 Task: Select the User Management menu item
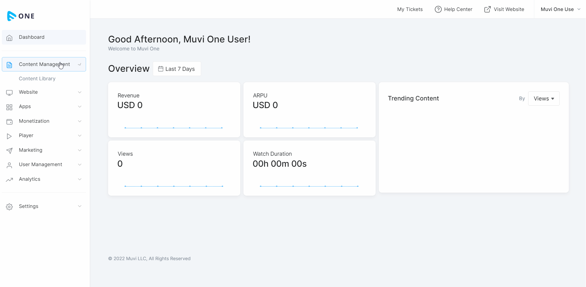pyautogui.click(x=44, y=165)
